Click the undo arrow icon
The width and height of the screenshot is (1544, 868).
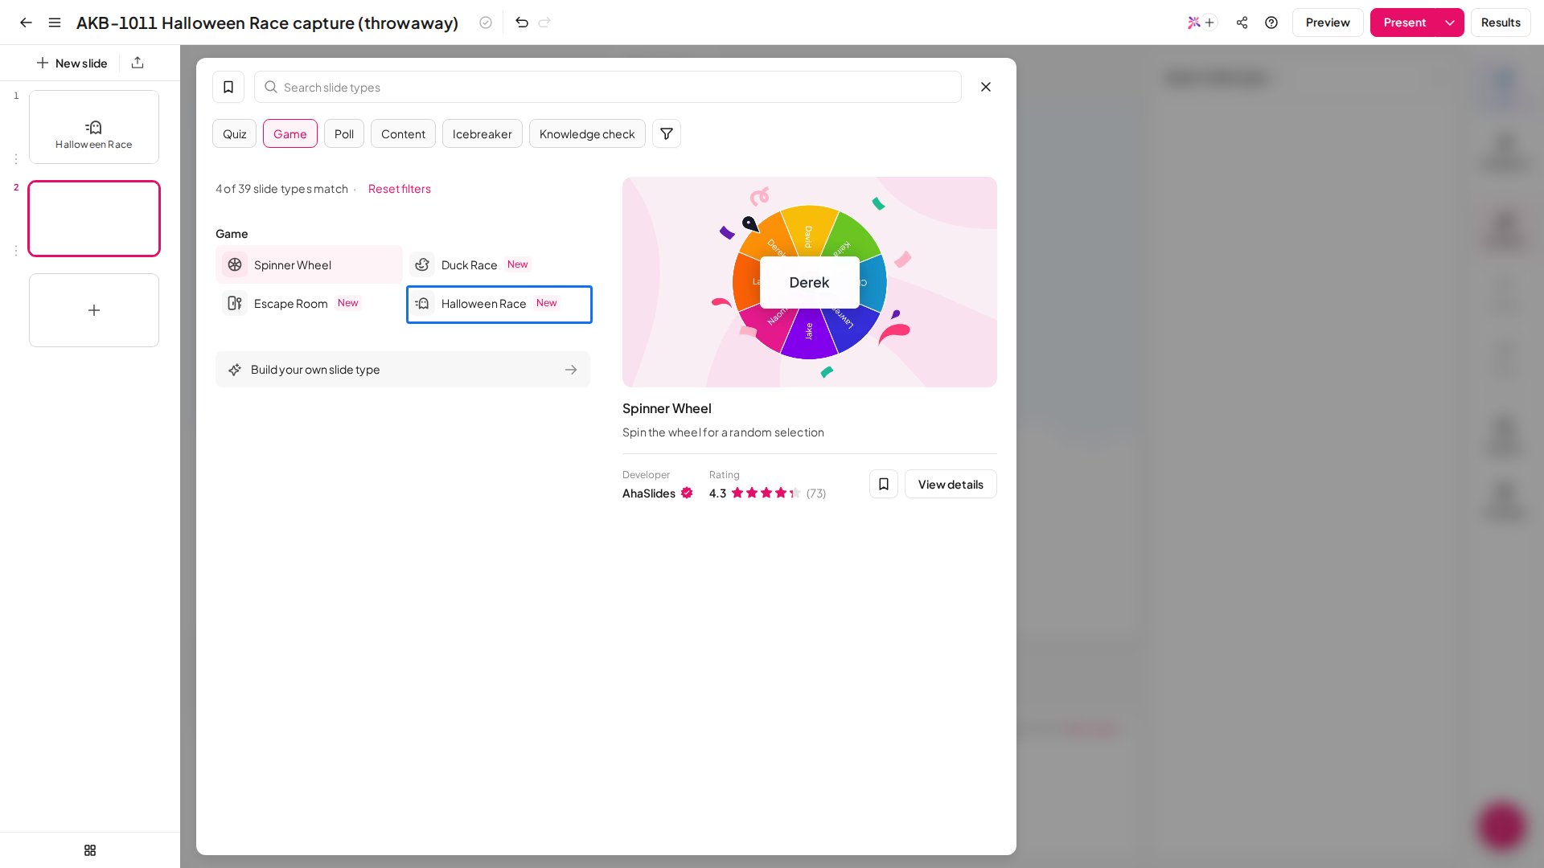click(x=522, y=23)
